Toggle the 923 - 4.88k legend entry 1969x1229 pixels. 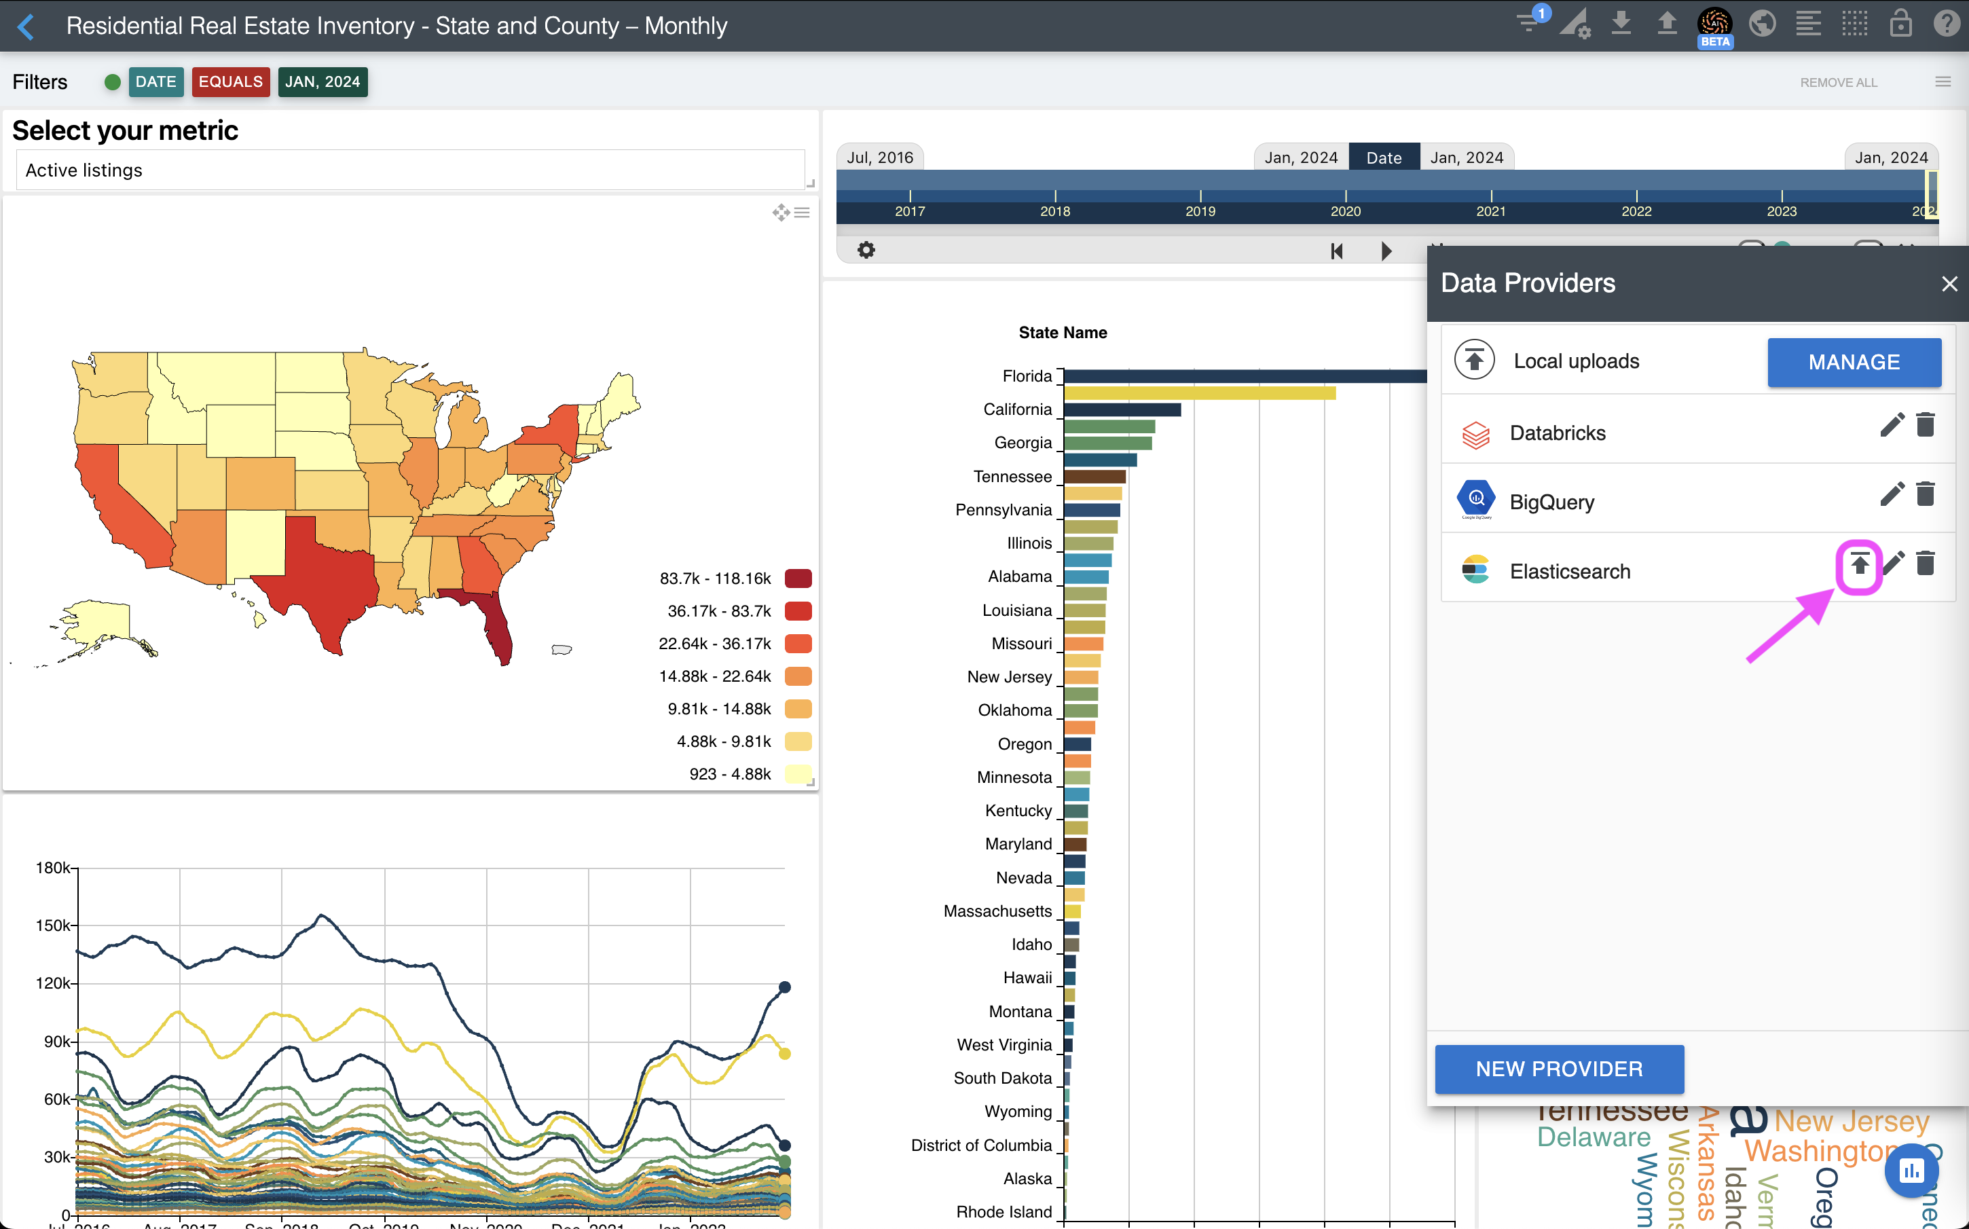coord(798,774)
